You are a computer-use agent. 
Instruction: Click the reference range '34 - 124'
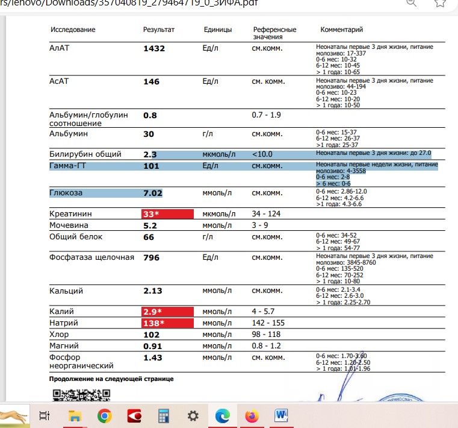pyautogui.click(x=266, y=214)
